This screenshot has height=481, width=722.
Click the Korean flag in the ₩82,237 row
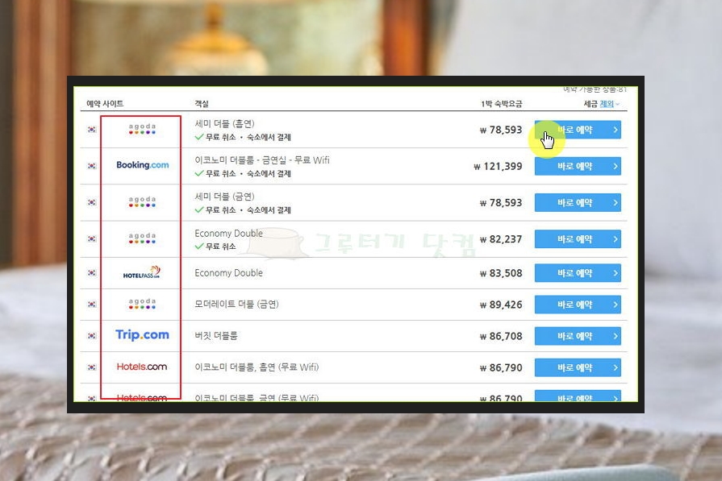tap(92, 238)
